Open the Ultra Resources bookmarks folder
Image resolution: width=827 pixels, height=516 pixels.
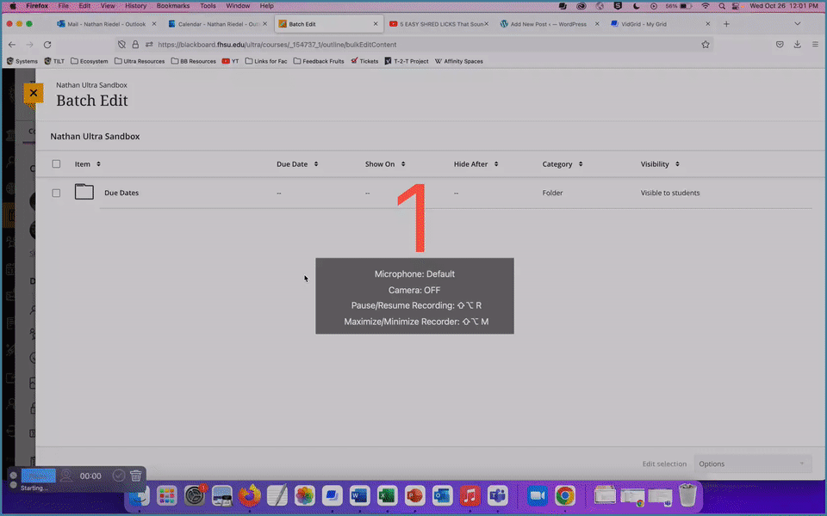[140, 61]
